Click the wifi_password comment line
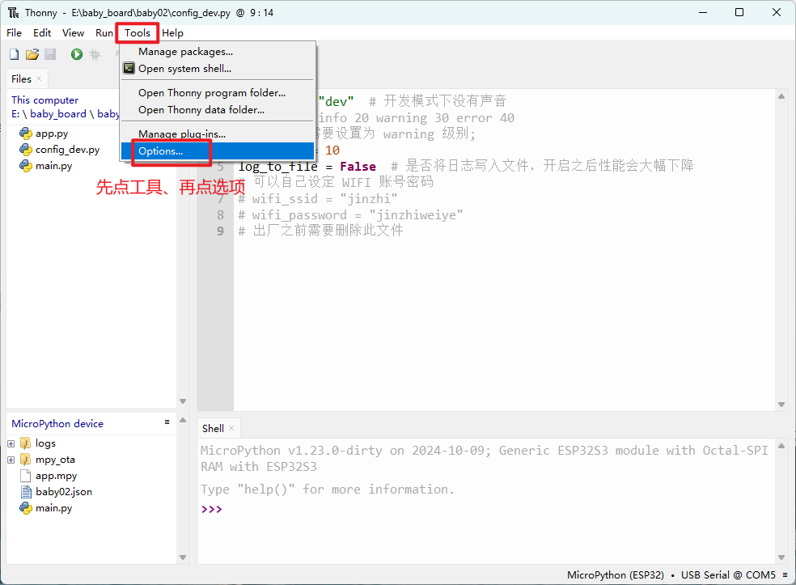 350,214
